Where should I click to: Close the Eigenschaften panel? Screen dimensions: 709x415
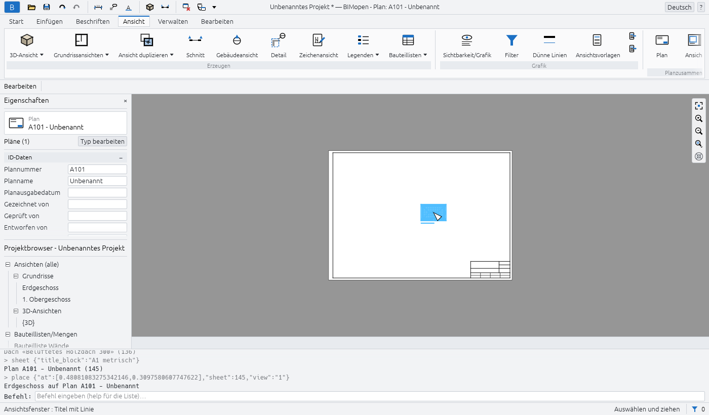pos(126,101)
